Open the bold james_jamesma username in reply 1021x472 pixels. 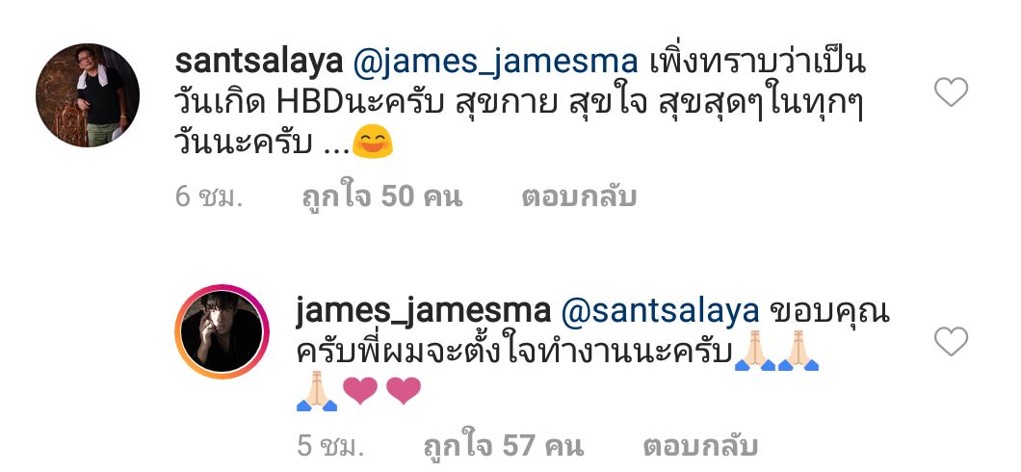point(423,312)
